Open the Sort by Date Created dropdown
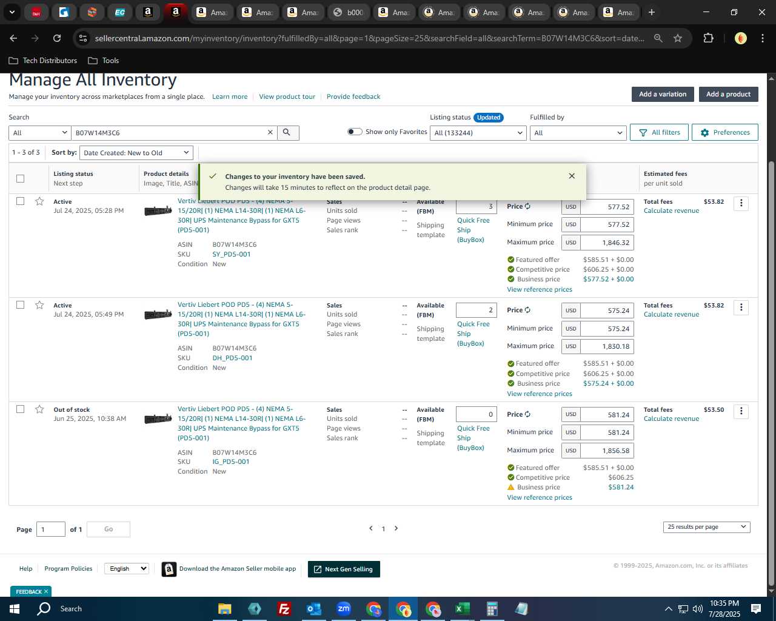This screenshot has width=776, height=621. point(137,153)
